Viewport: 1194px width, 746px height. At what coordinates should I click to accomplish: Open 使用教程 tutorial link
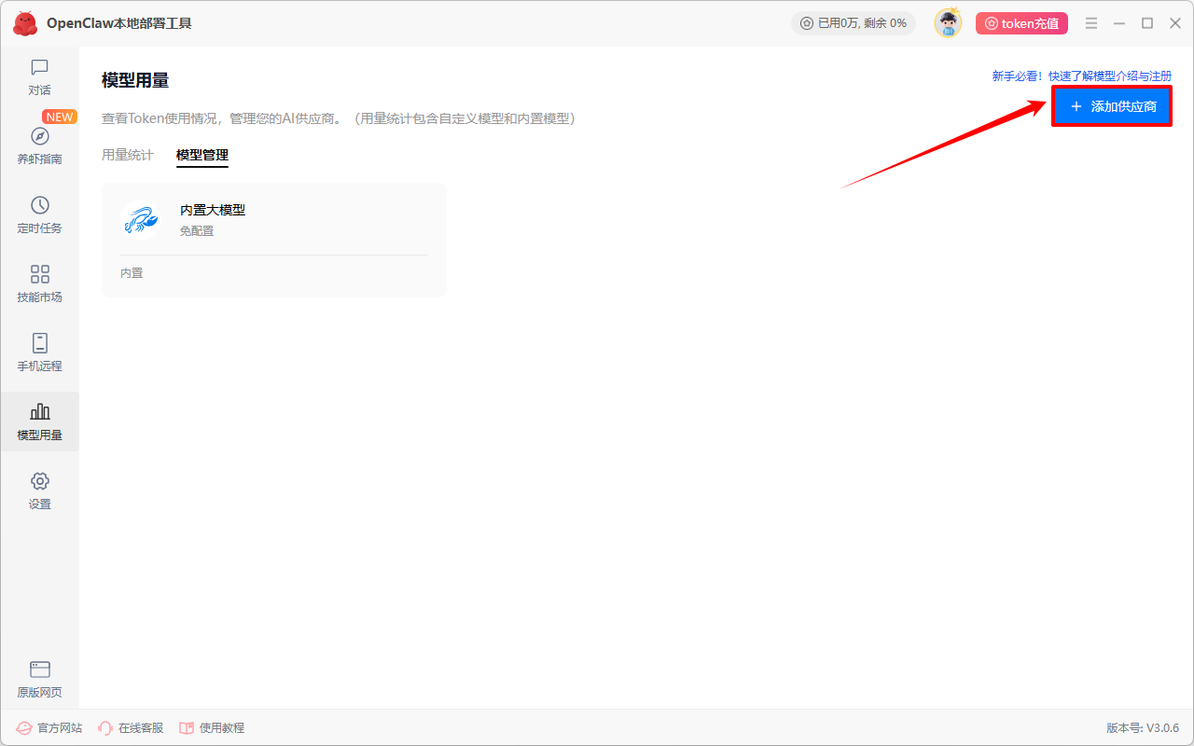pos(212,727)
